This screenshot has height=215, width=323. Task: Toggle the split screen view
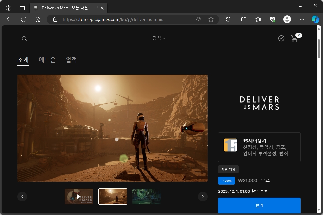tap(244, 19)
